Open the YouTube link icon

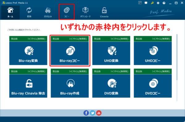(x=99, y=113)
